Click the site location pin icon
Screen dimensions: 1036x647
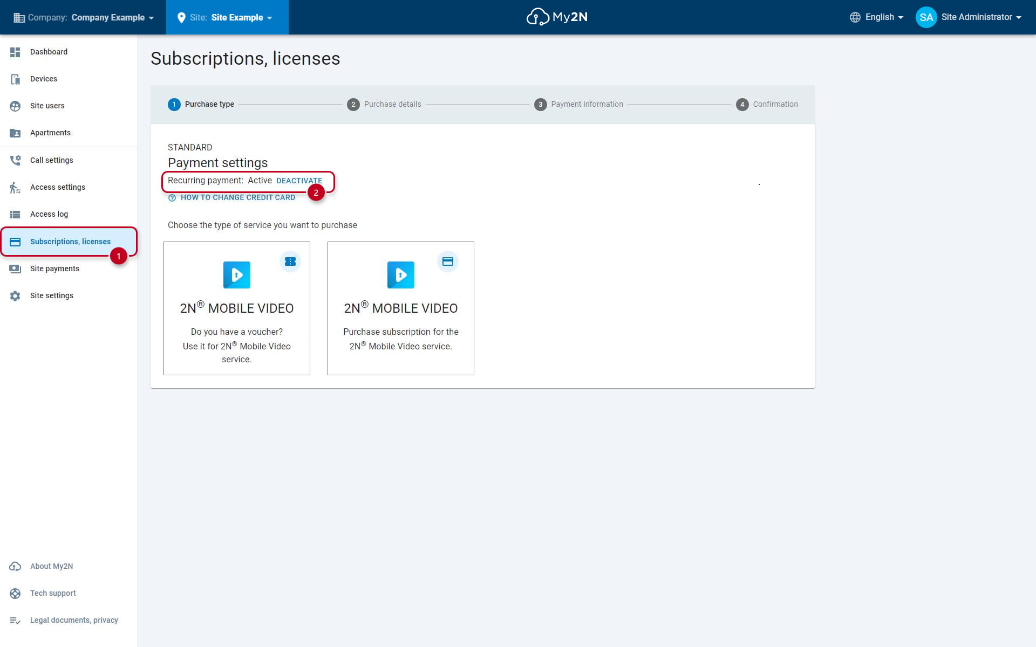[181, 17]
